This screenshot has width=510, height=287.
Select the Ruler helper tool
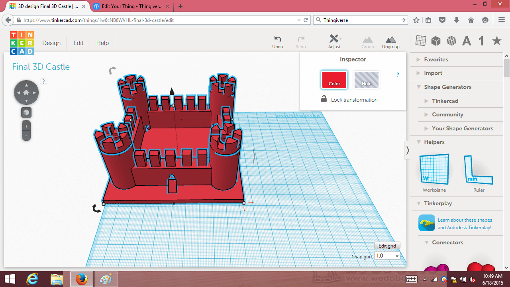[x=479, y=169]
